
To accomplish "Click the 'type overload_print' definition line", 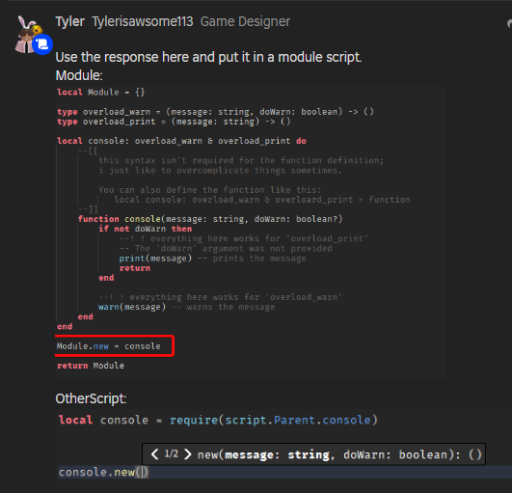I will (174, 122).
